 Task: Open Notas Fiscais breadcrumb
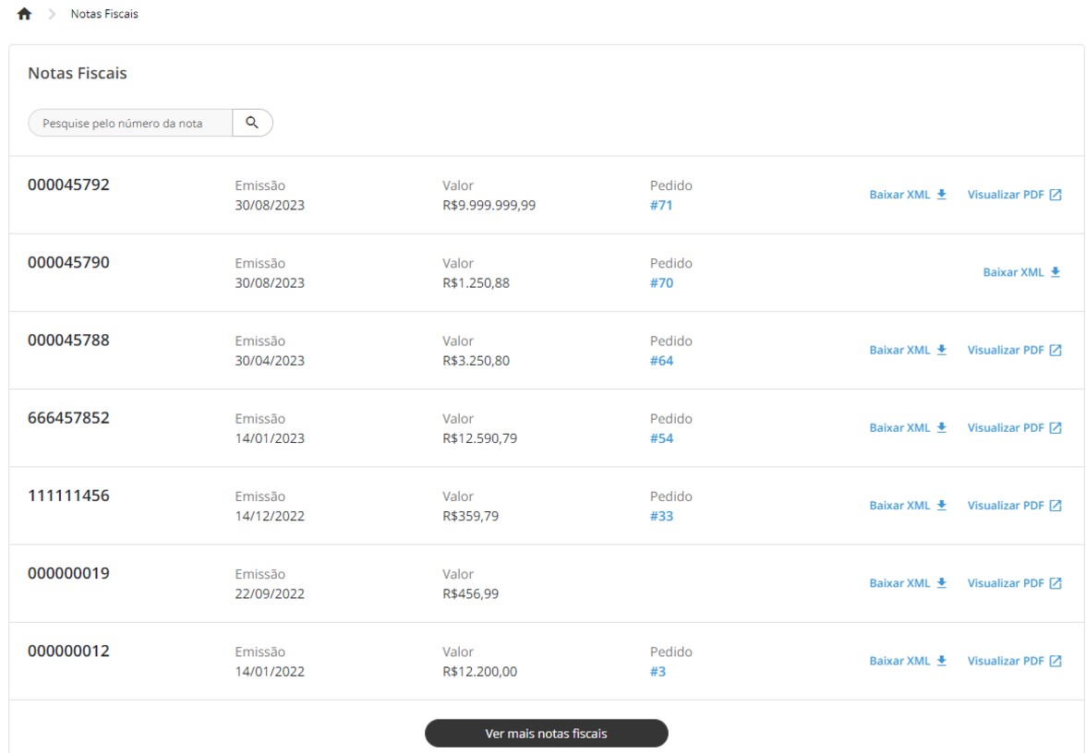104,14
